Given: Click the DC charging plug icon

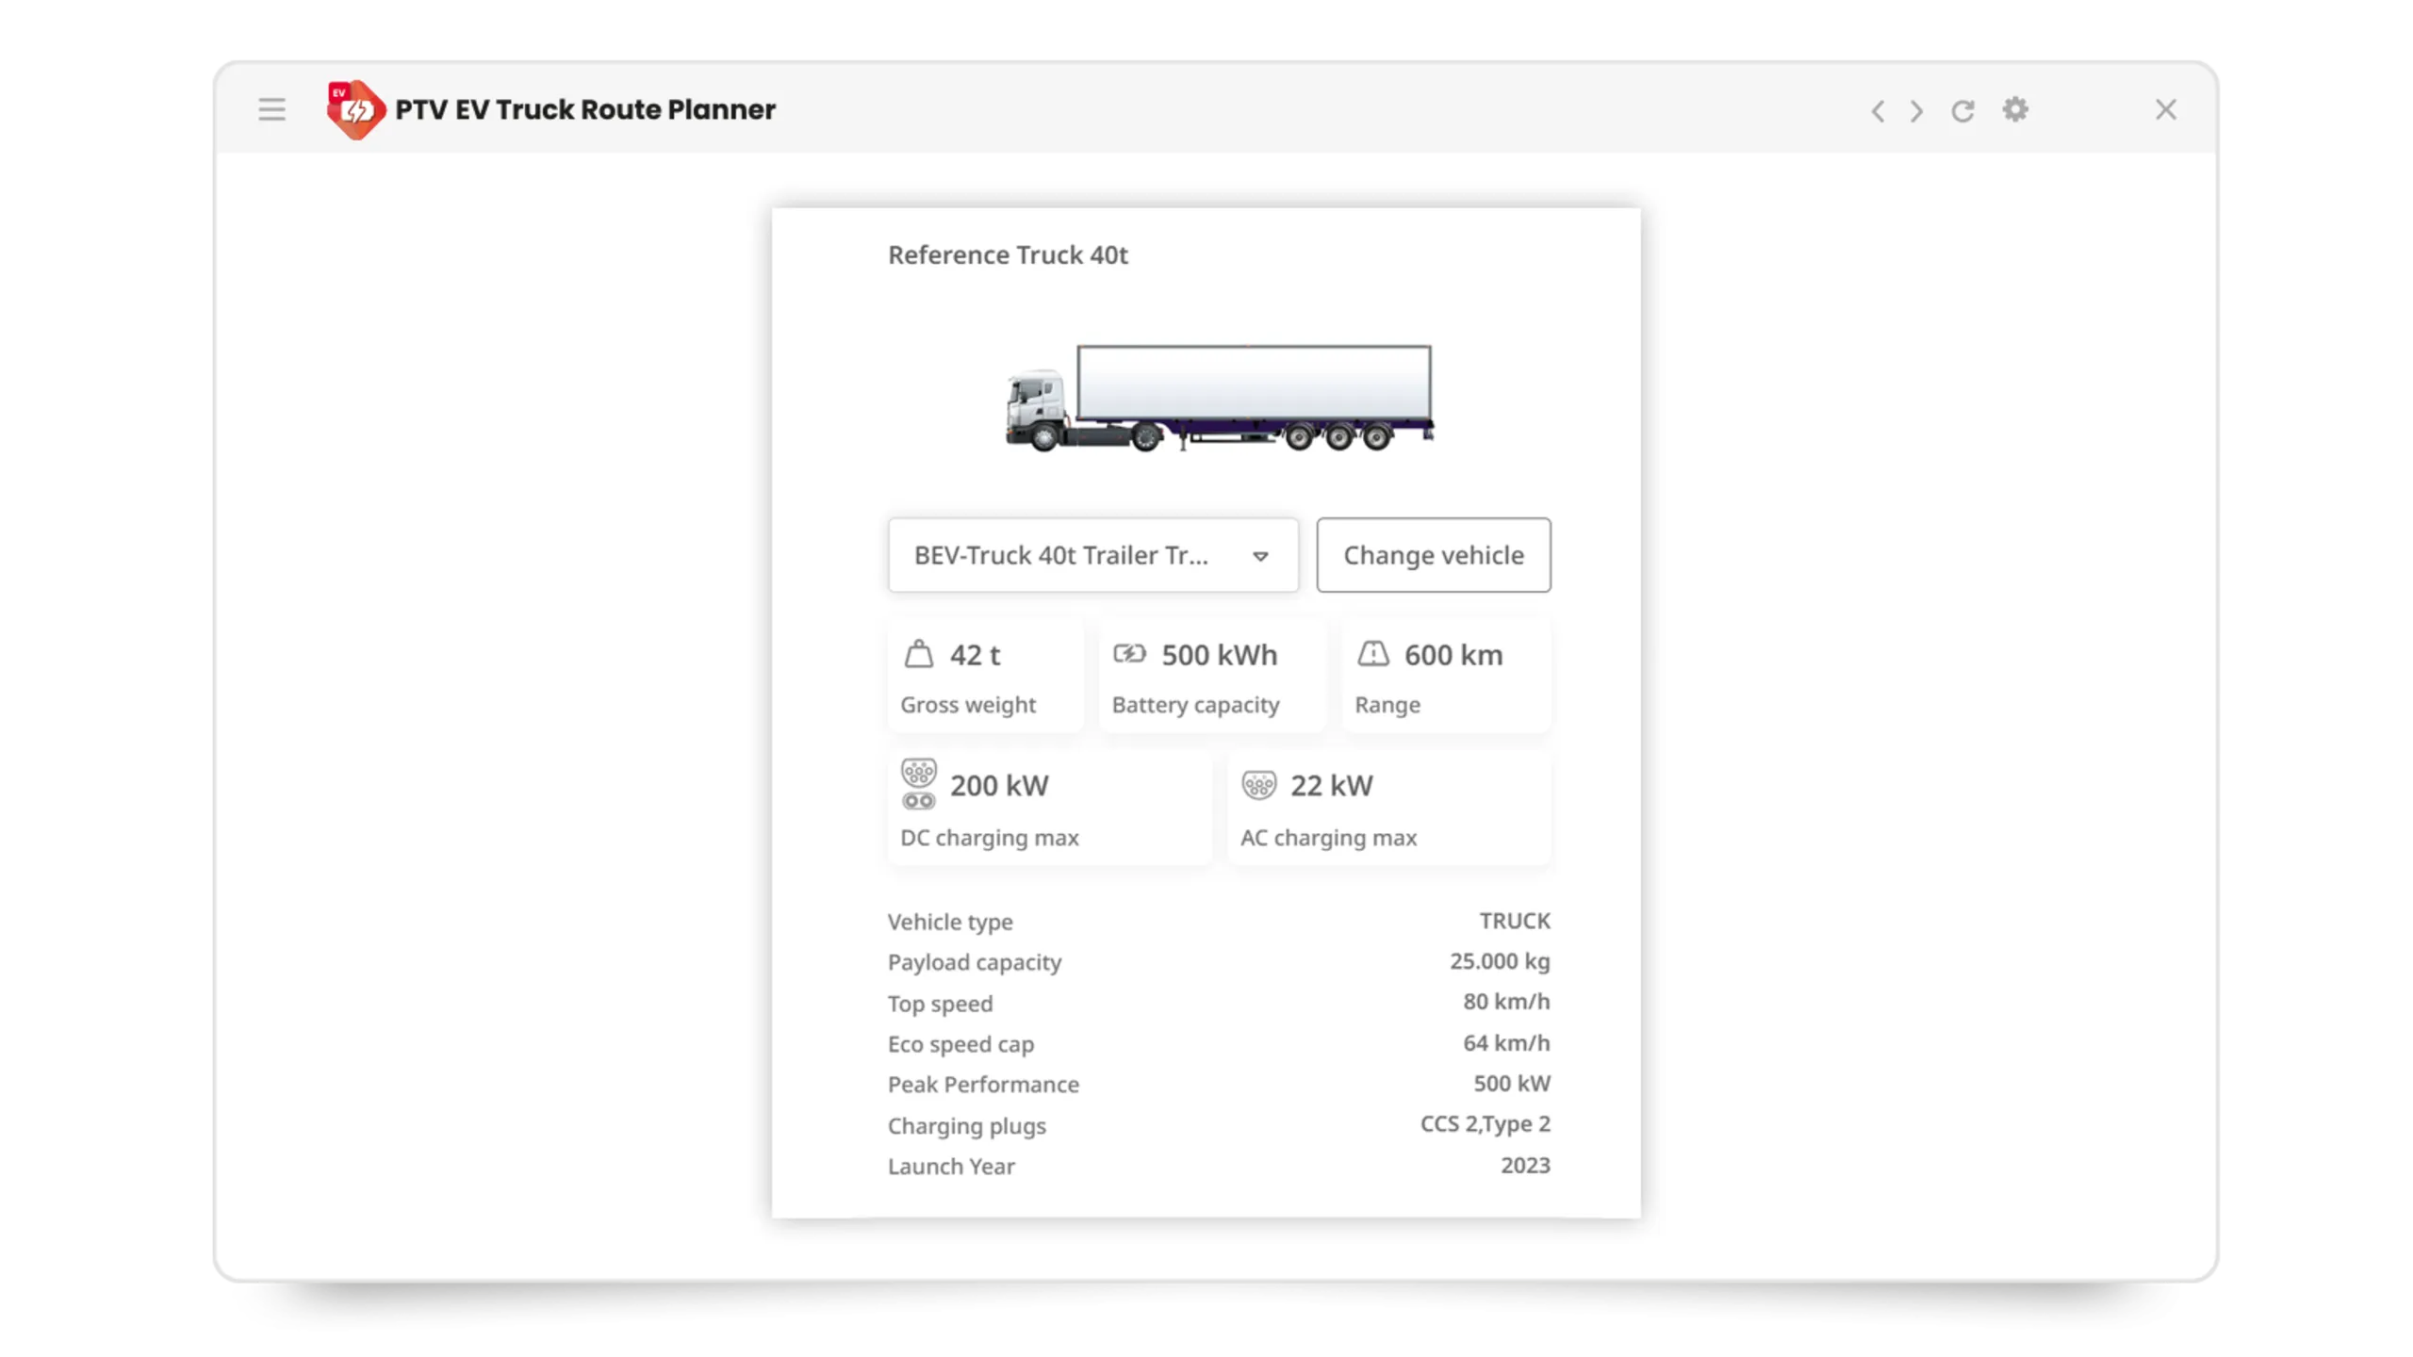Looking at the screenshot, I should point(919,784).
